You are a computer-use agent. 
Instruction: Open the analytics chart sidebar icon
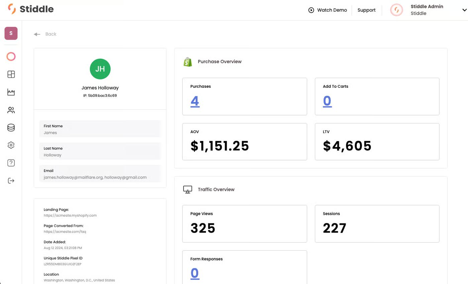coord(11,92)
